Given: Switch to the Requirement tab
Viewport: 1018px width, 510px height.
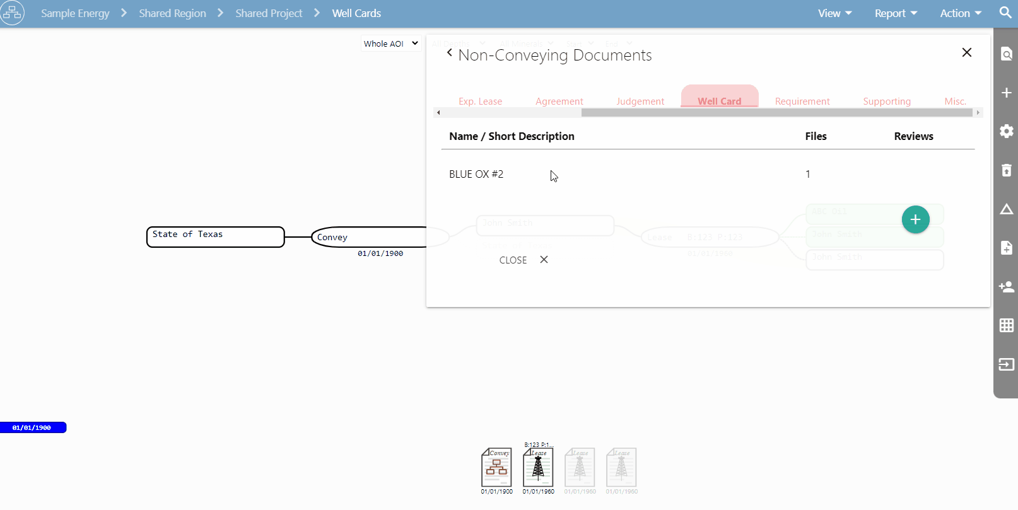Looking at the screenshot, I should 802,101.
